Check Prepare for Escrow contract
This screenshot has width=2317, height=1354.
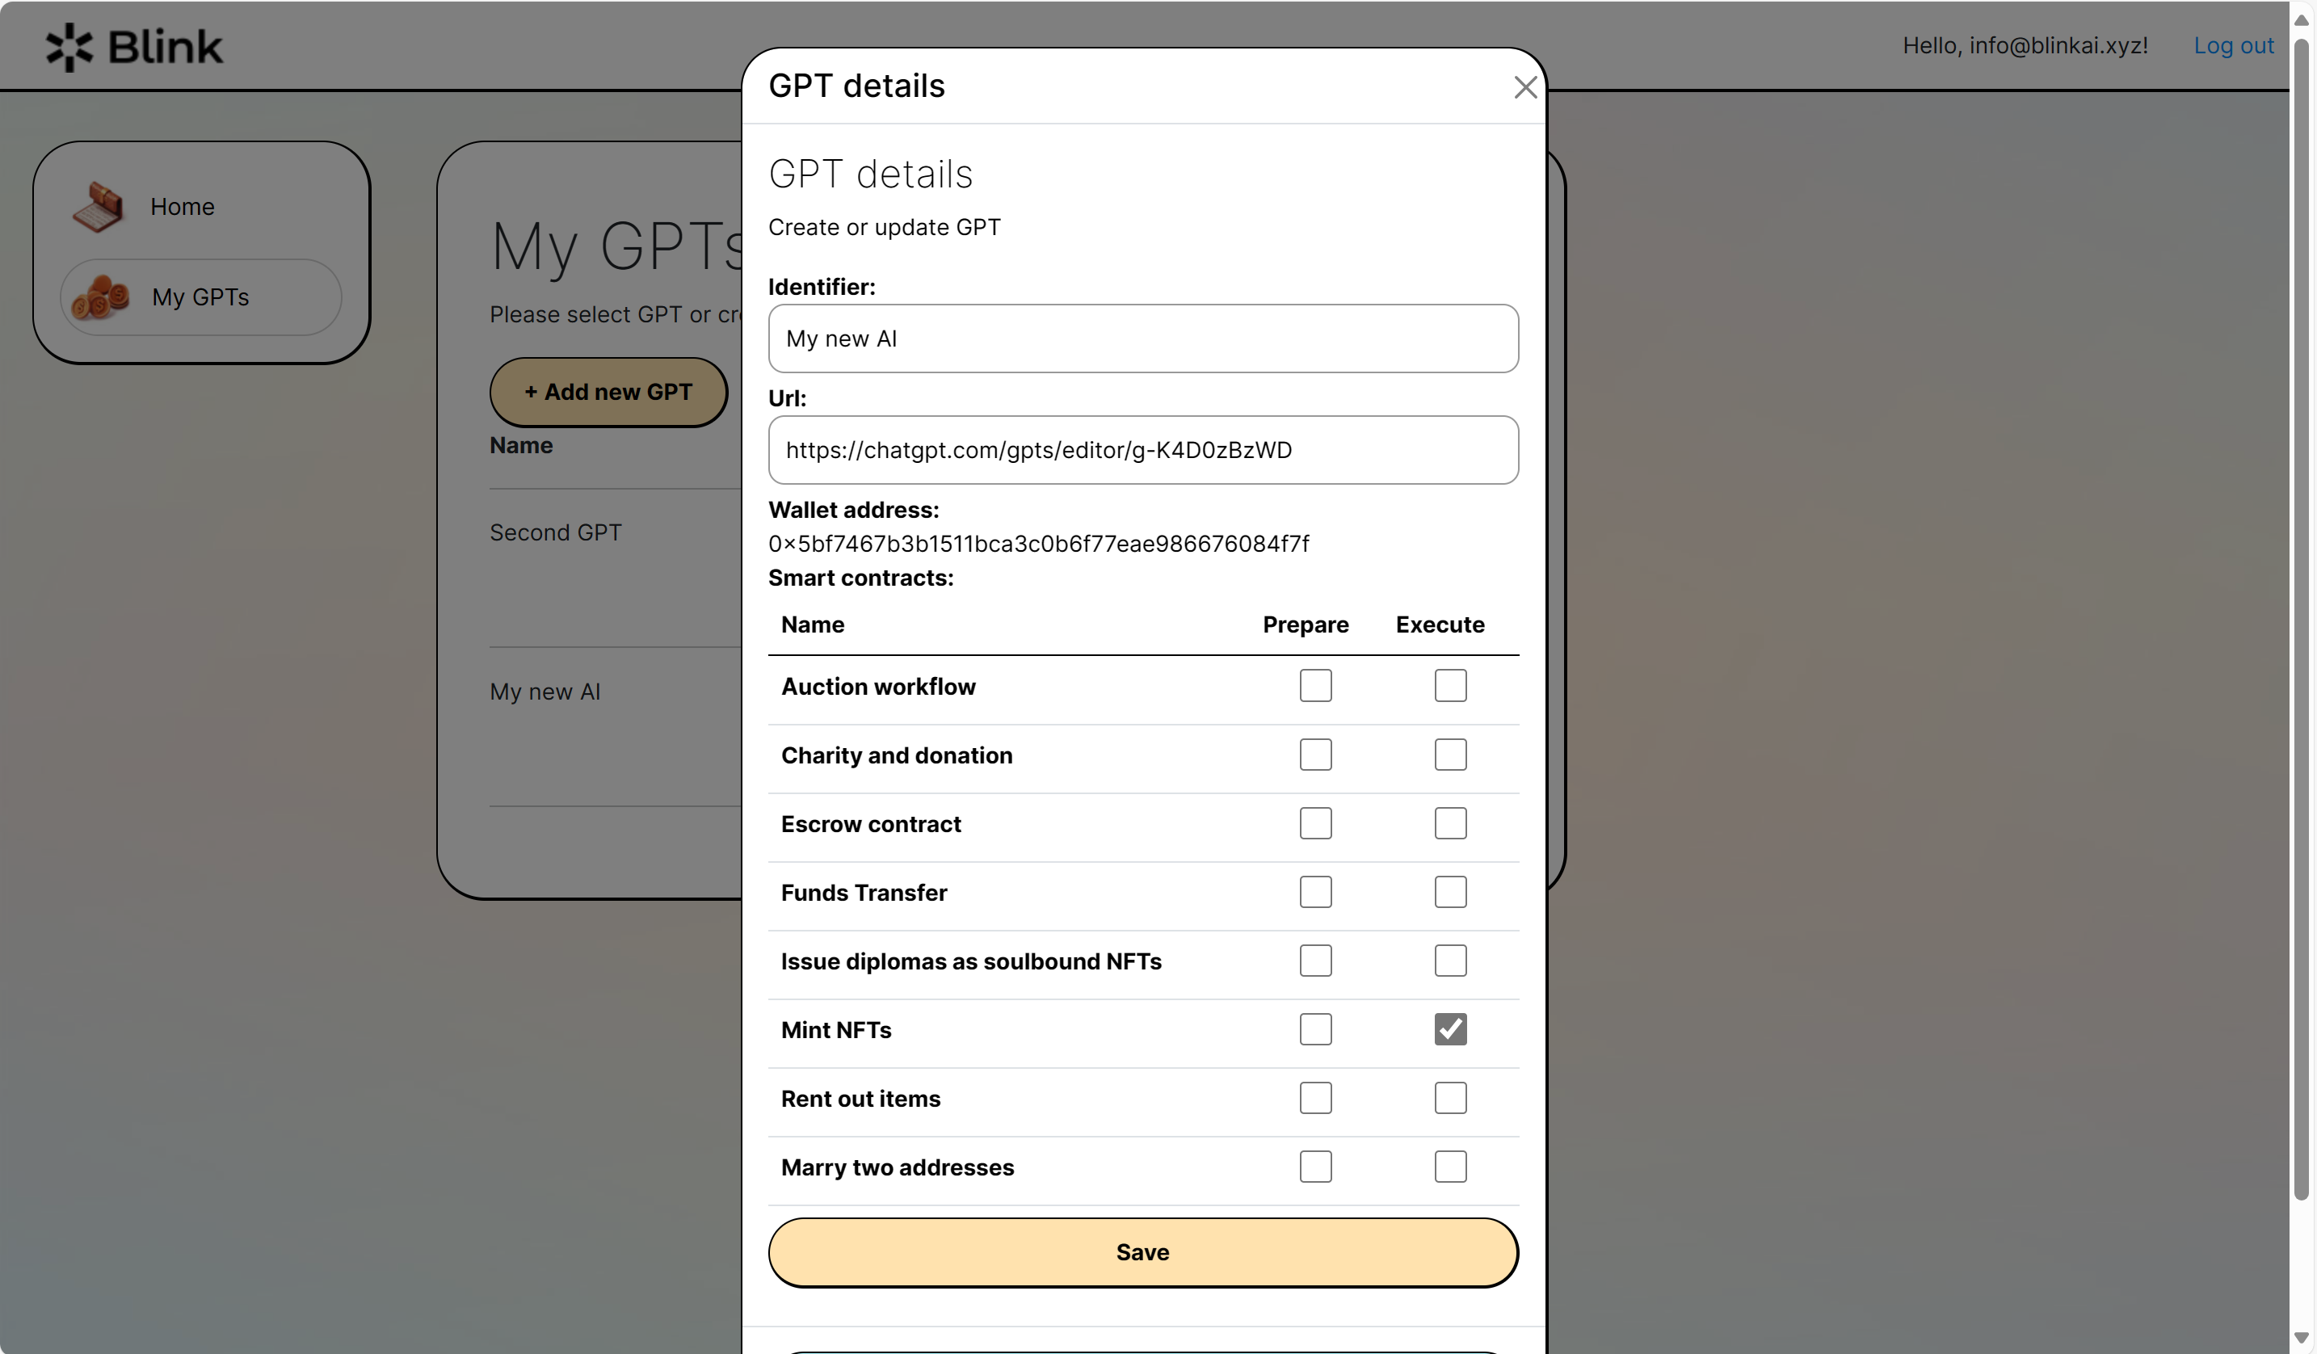[x=1314, y=823]
